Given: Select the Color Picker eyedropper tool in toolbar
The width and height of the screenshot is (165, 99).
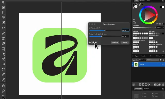Looking at the screenshot, I should pos(3,80).
